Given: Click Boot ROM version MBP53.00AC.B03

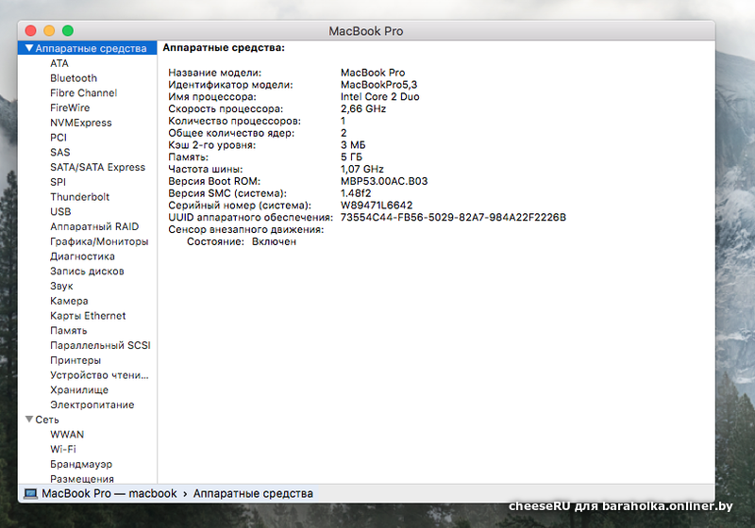Looking at the screenshot, I should click(x=384, y=181).
